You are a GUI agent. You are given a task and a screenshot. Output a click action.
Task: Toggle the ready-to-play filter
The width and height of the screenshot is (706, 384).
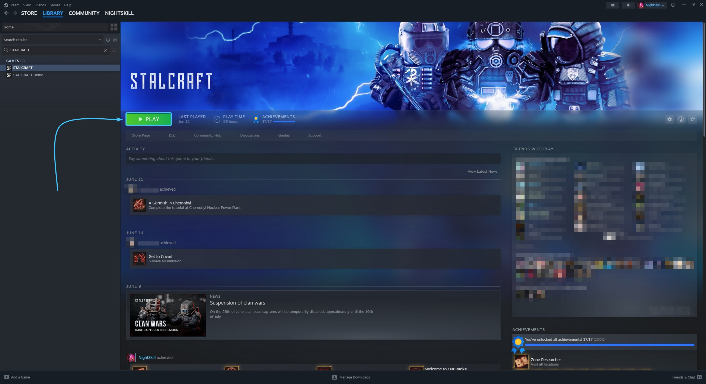tap(115, 40)
